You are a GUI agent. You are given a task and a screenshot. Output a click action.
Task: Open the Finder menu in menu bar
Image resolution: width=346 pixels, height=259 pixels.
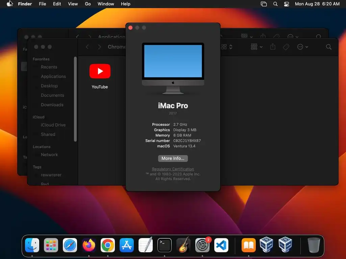(x=25, y=4)
